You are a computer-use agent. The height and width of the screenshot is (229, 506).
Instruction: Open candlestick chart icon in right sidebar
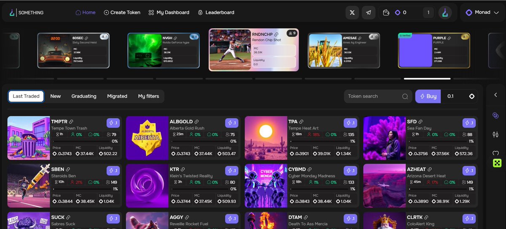495,135
